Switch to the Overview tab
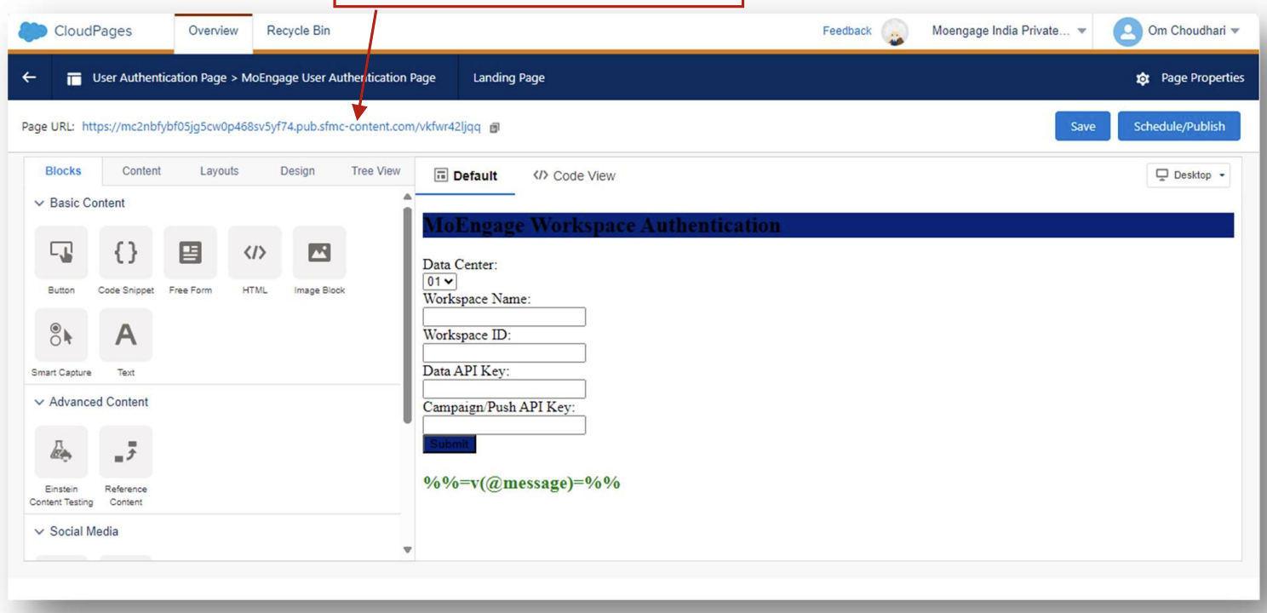 tap(213, 31)
